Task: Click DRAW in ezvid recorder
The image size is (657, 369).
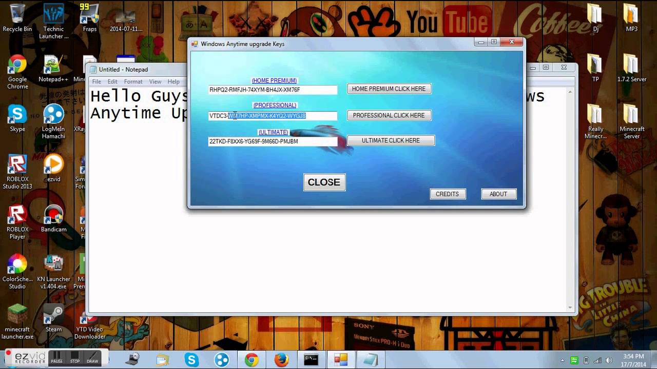Action: point(92,357)
